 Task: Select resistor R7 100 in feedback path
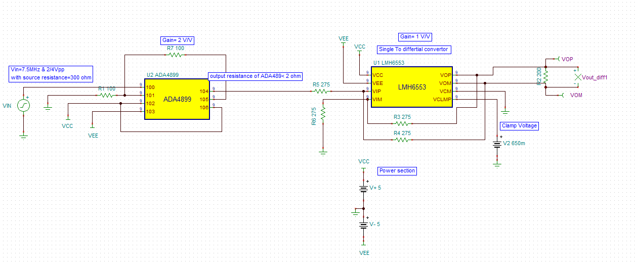(176, 54)
